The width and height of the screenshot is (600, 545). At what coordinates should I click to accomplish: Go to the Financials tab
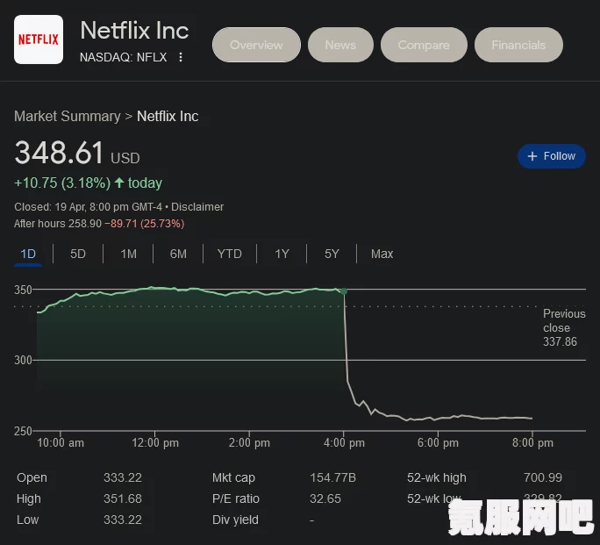click(x=518, y=45)
